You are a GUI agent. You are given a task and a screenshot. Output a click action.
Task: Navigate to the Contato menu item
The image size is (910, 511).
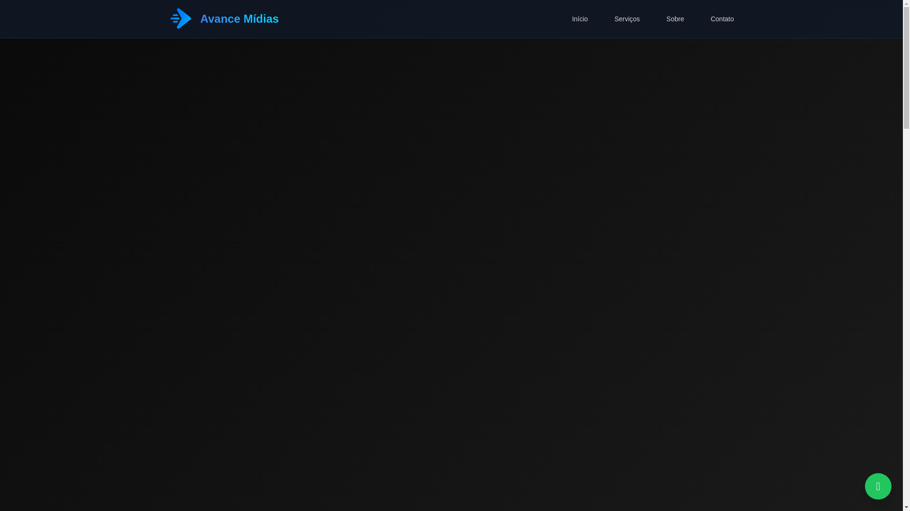coord(722,19)
